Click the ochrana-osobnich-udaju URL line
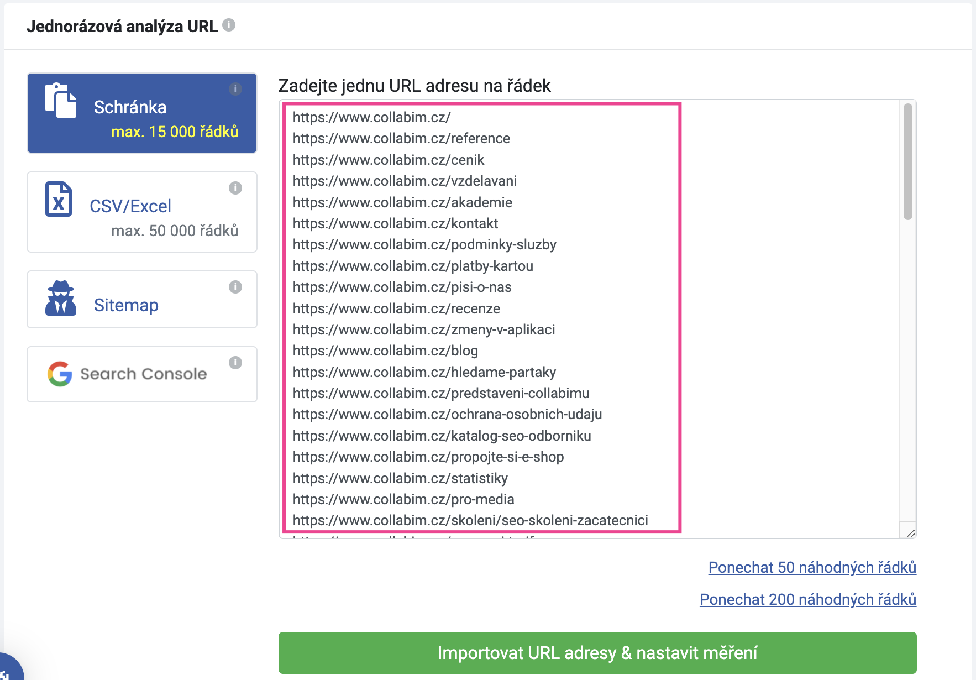 click(x=447, y=414)
